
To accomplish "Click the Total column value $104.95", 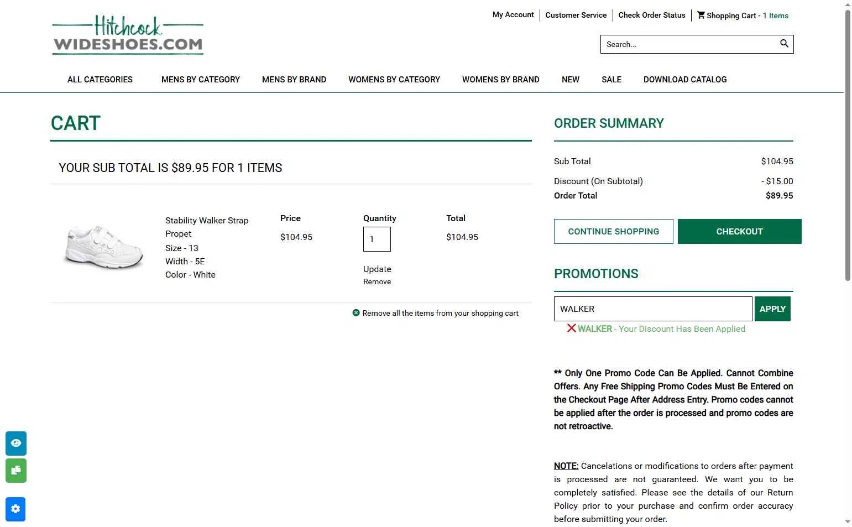I will [462, 237].
